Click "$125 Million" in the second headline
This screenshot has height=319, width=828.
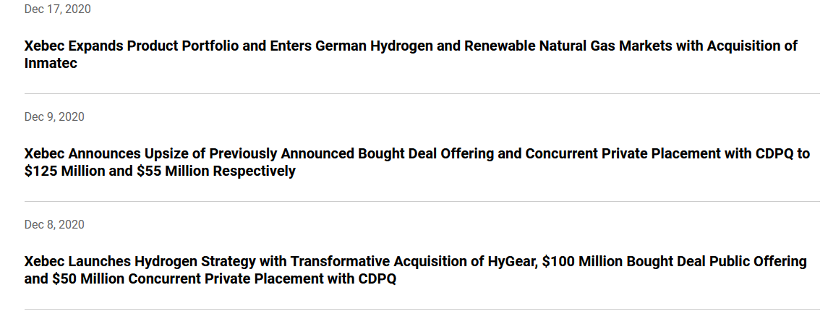(x=62, y=171)
